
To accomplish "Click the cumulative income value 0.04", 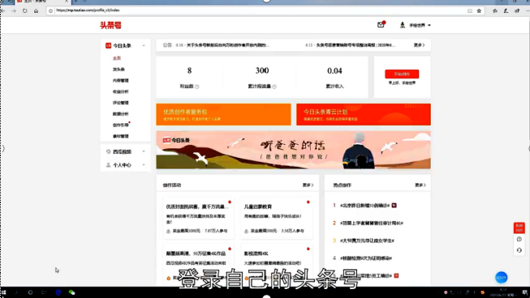I will pyautogui.click(x=334, y=70).
